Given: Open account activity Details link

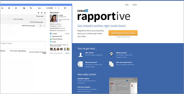Looking at the screenshot, I should (x=44, y=53).
